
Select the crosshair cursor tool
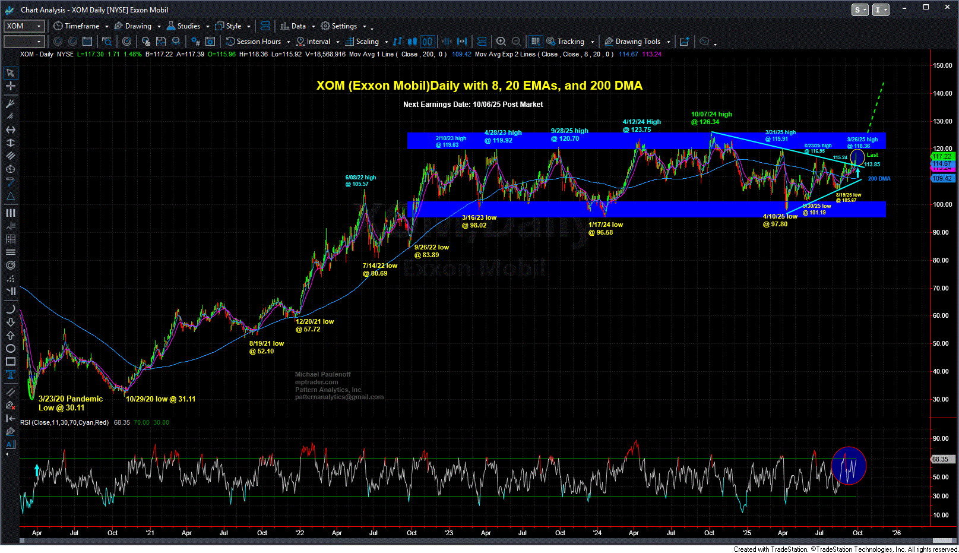pos(11,86)
